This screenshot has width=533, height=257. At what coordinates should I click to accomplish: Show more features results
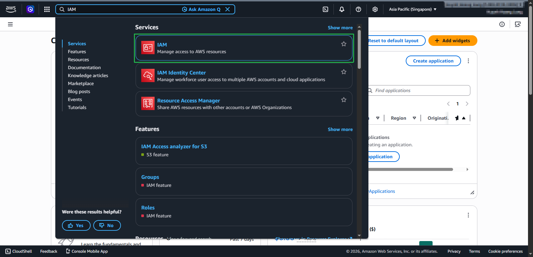340,129
